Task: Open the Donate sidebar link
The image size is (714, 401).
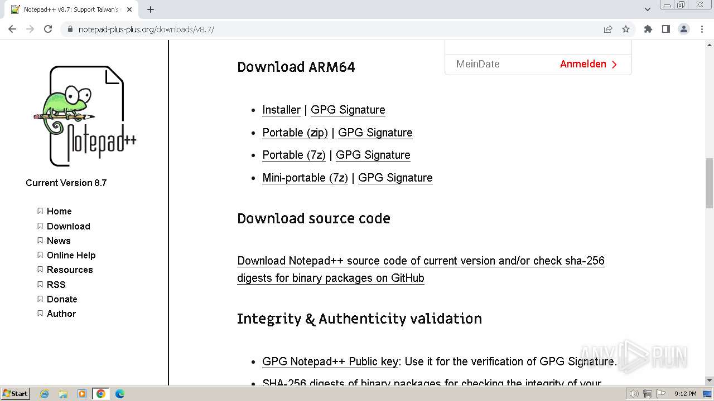Action: (x=62, y=299)
